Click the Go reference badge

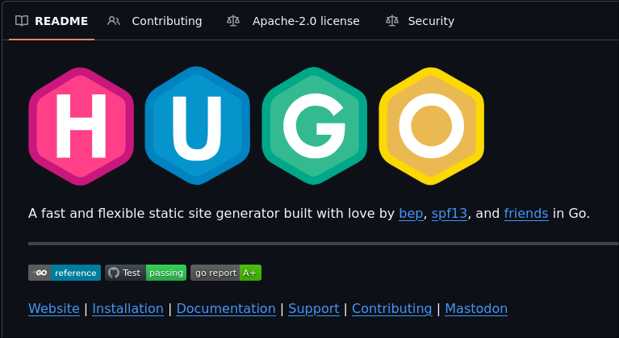65,273
